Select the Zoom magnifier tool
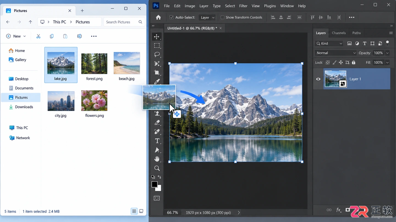Viewport: 396px width, 222px height. click(x=157, y=168)
